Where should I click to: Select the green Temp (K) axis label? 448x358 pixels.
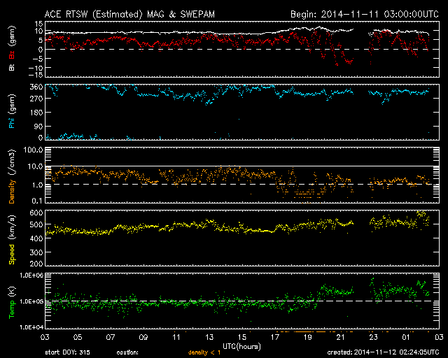pos(10,300)
